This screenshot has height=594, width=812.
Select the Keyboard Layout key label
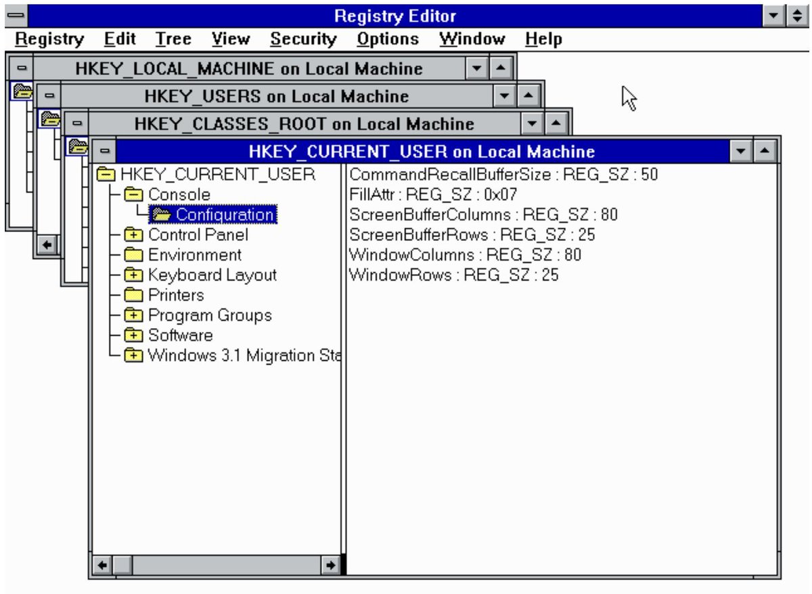(x=212, y=275)
